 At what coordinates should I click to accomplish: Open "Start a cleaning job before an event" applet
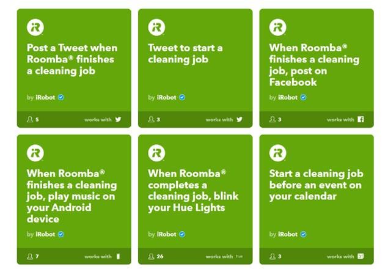tap(317, 185)
